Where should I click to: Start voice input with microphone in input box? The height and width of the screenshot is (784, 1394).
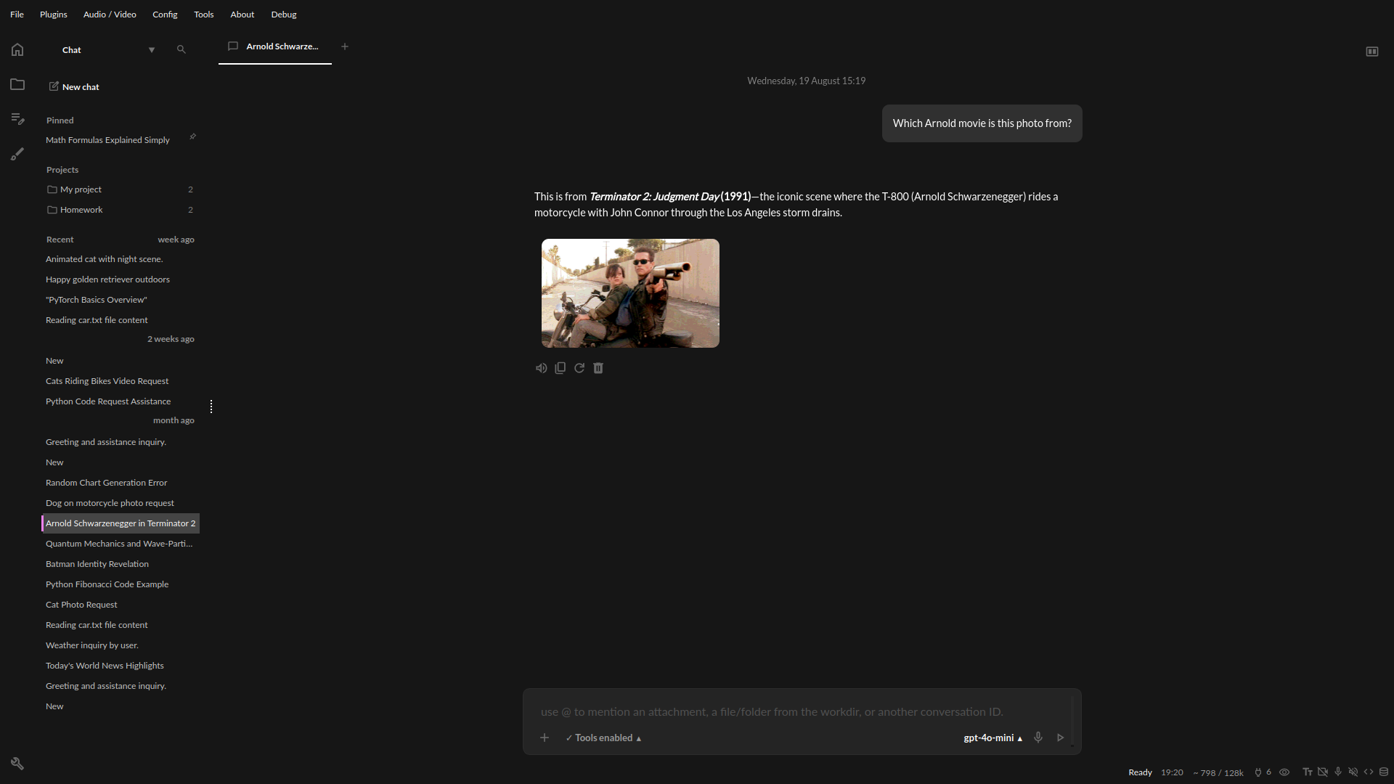point(1038,738)
